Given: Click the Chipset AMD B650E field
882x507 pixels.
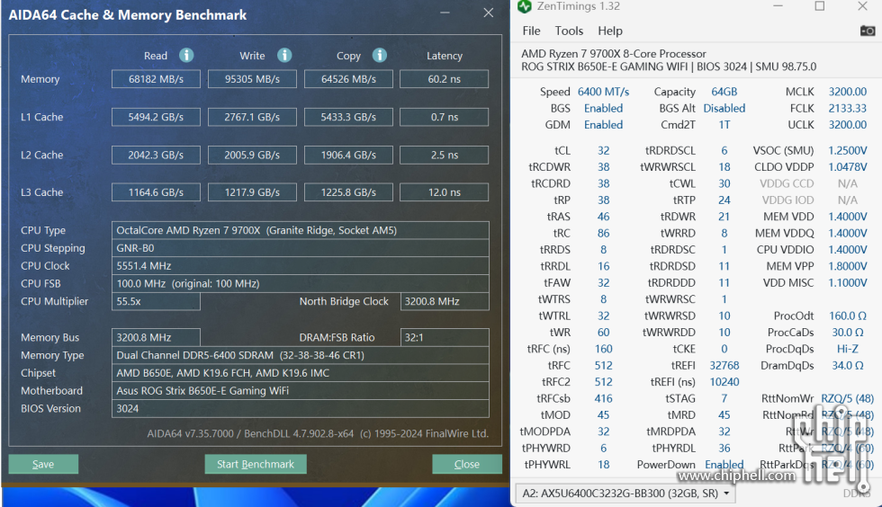Looking at the screenshot, I should 301,373.
